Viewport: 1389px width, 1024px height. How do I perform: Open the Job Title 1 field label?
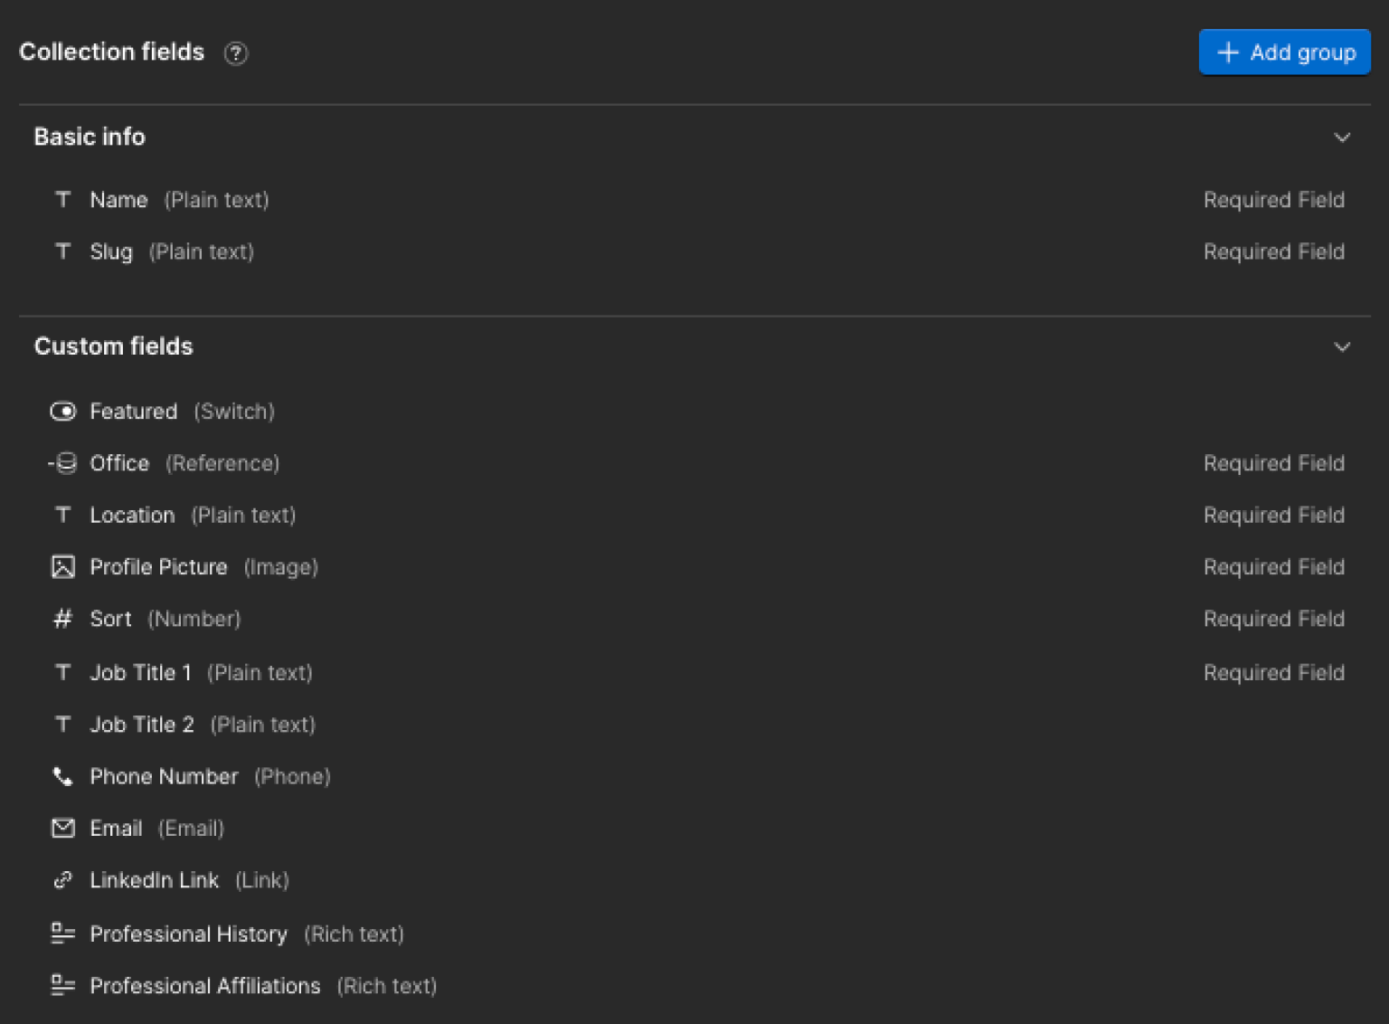pos(141,672)
